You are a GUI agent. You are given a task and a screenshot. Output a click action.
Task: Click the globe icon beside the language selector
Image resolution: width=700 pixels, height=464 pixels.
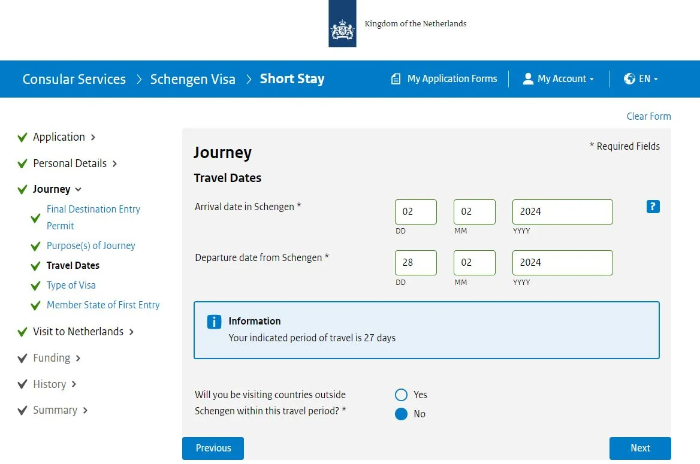pyautogui.click(x=629, y=78)
